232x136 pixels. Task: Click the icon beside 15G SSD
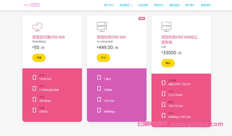click(x=99, y=99)
